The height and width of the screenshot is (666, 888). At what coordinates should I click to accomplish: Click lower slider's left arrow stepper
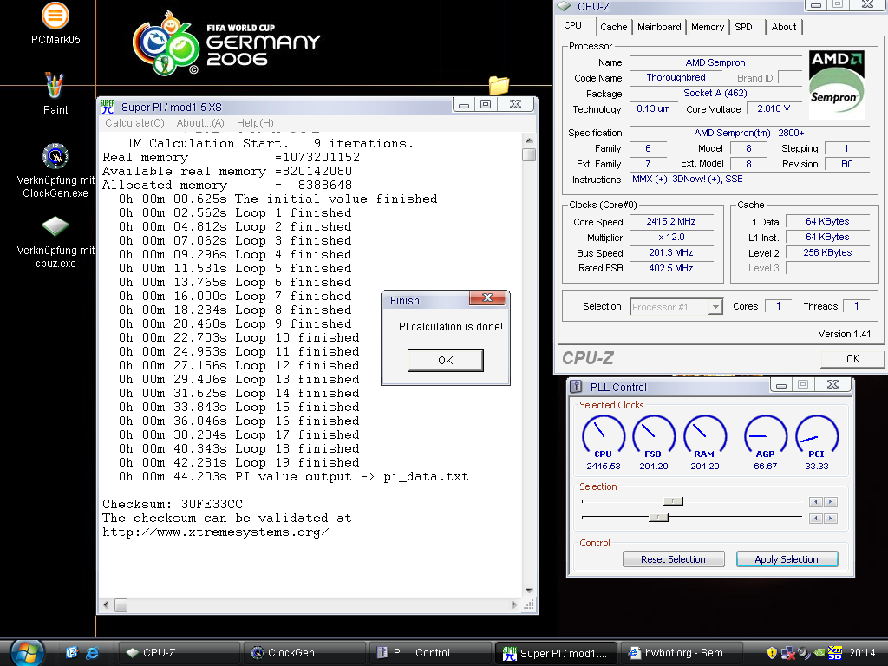815,519
